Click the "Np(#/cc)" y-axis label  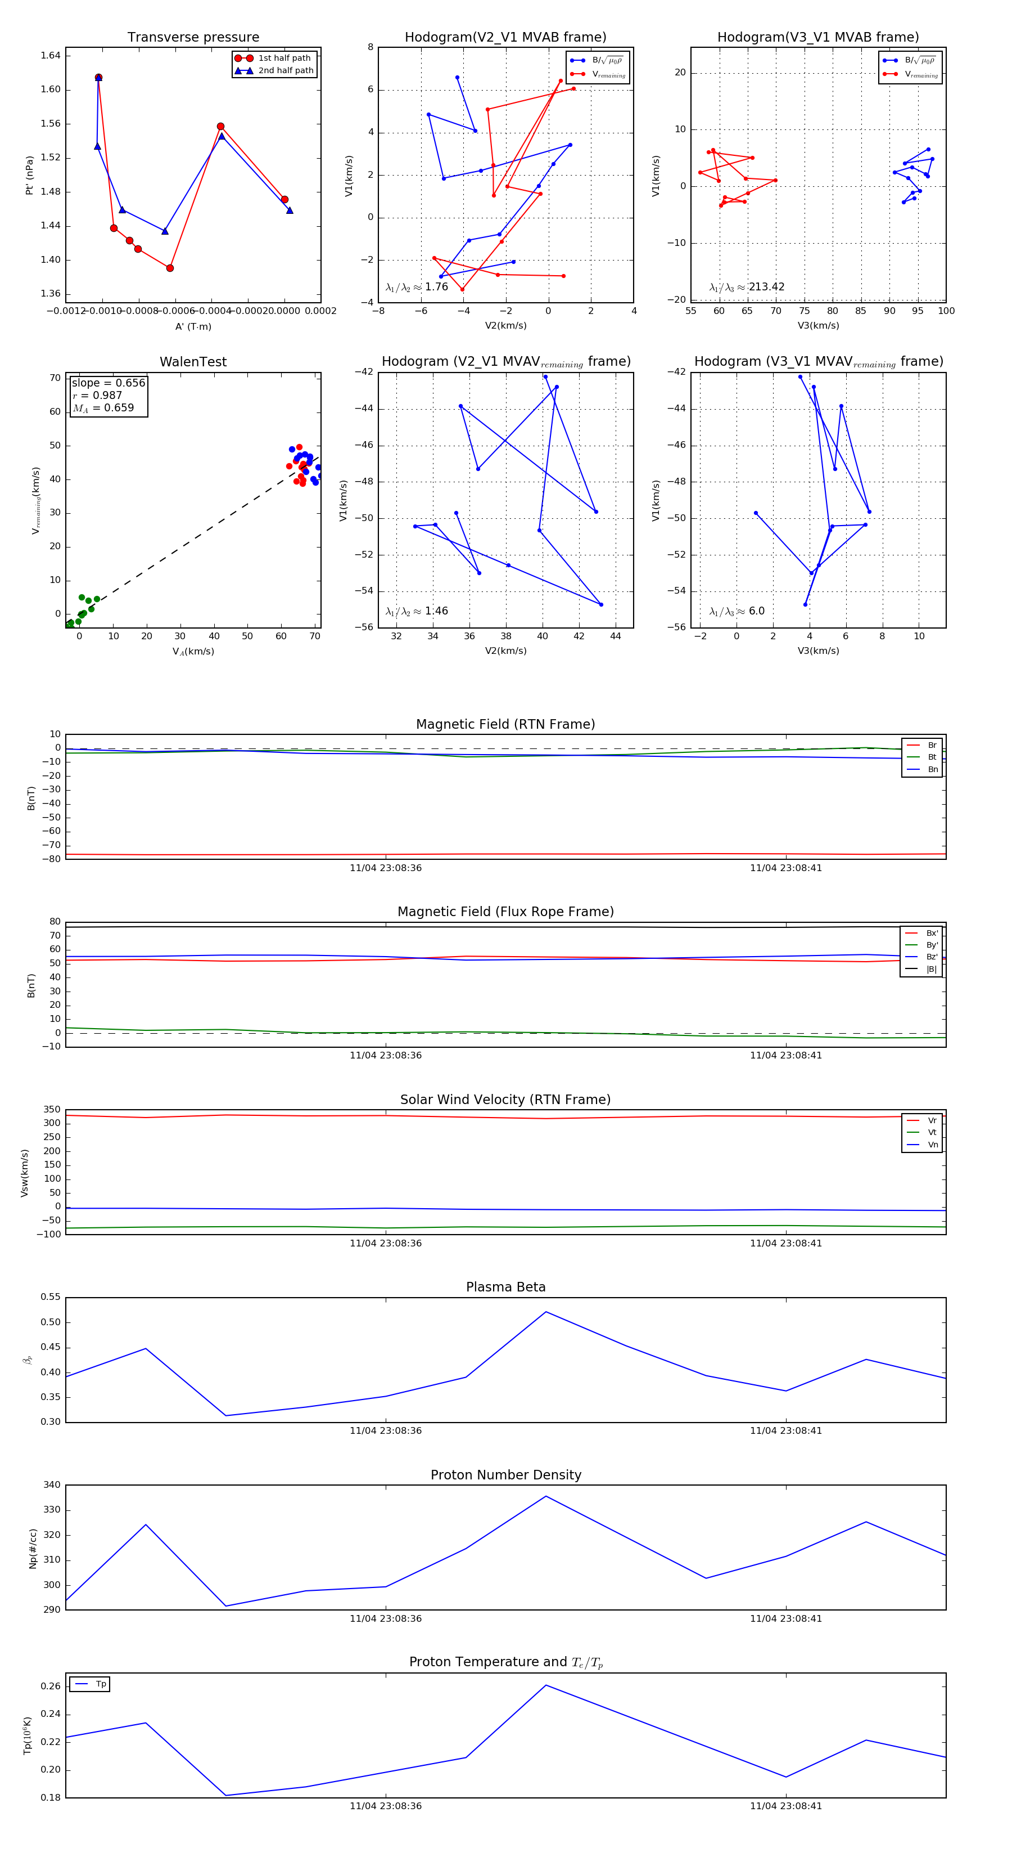(33, 1547)
